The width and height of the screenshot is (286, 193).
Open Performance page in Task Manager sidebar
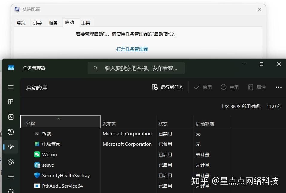point(11,117)
